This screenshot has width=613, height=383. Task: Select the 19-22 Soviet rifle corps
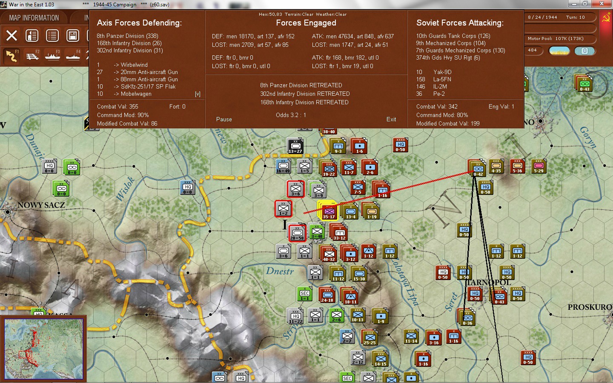coord(329,169)
